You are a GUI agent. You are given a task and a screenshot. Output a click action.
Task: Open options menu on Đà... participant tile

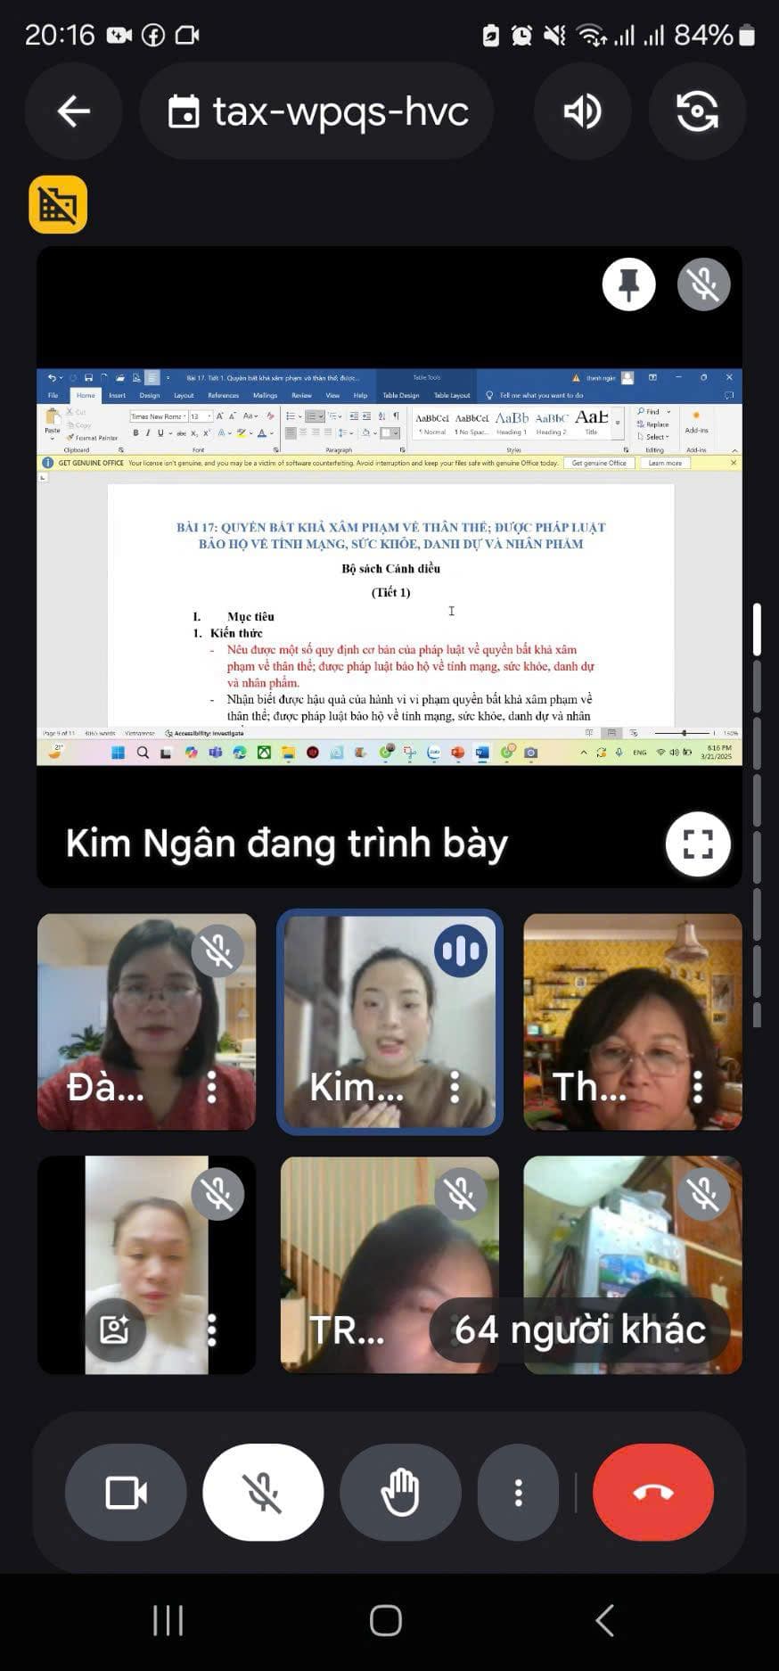click(x=212, y=1087)
